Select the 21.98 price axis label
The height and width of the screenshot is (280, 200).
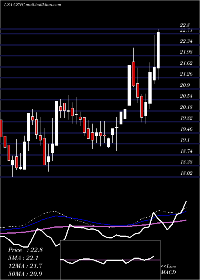[186, 52]
